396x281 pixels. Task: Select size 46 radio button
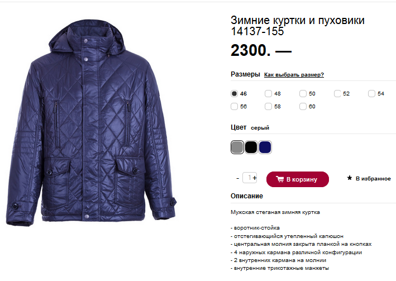tap(234, 93)
